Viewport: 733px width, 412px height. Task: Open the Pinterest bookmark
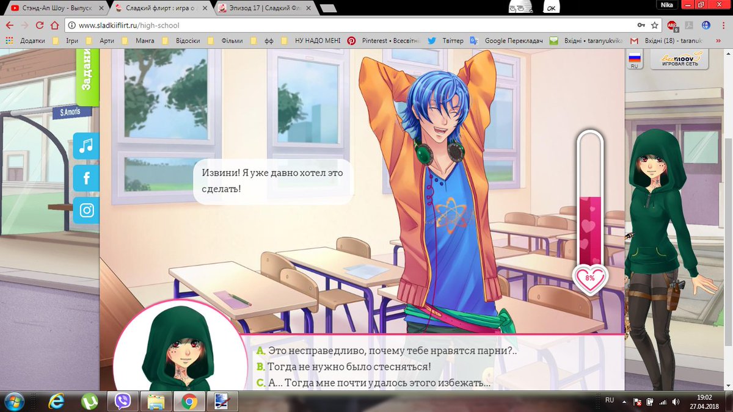coord(384,41)
